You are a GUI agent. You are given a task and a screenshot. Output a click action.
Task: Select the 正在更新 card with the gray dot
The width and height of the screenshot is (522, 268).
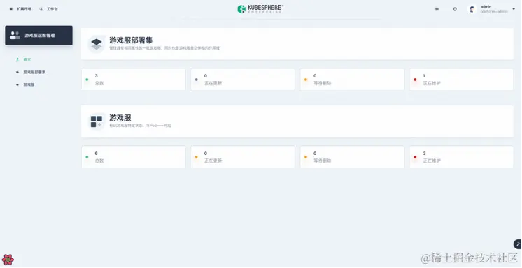243,80
